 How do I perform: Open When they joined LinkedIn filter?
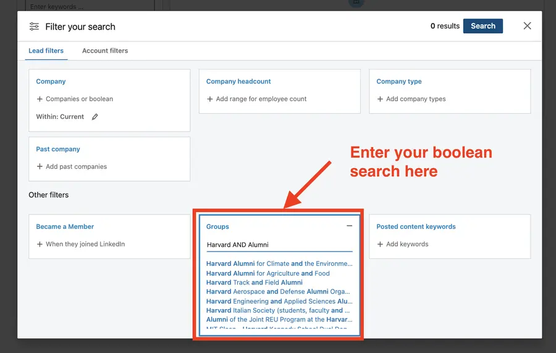[85, 244]
